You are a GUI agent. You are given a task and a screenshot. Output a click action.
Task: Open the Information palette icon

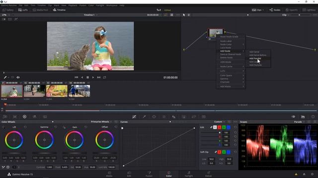313,117
